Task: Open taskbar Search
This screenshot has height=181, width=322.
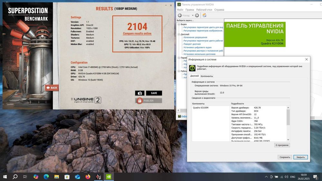Action: pos(15,177)
